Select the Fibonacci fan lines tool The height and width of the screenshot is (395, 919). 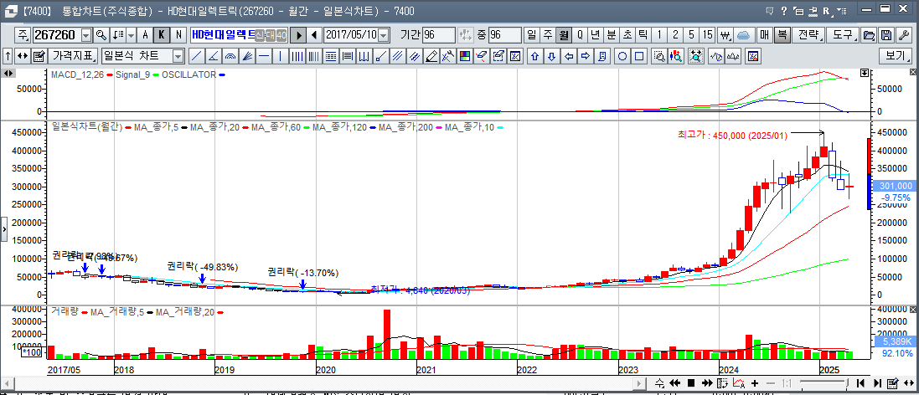pos(247,57)
